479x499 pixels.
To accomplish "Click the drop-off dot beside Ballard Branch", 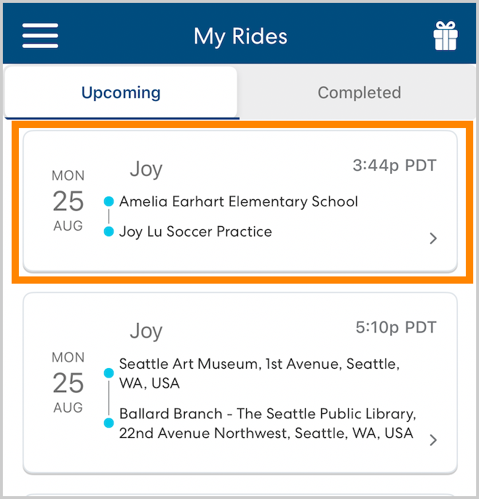I will (x=108, y=423).
